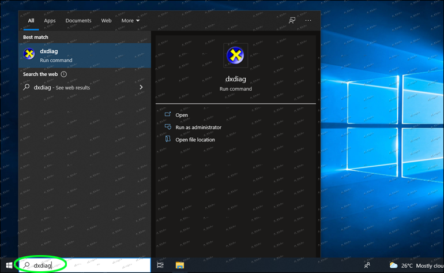The image size is (444, 273).
Task: Open the search options ellipsis menu
Action: [308, 20]
